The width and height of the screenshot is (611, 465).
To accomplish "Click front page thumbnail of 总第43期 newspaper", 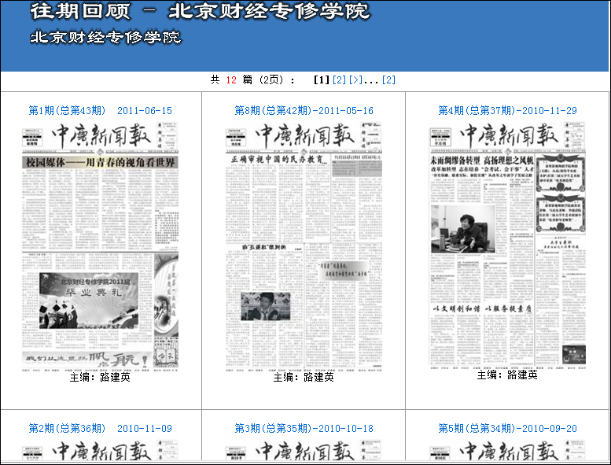I will [x=100, y=245].
